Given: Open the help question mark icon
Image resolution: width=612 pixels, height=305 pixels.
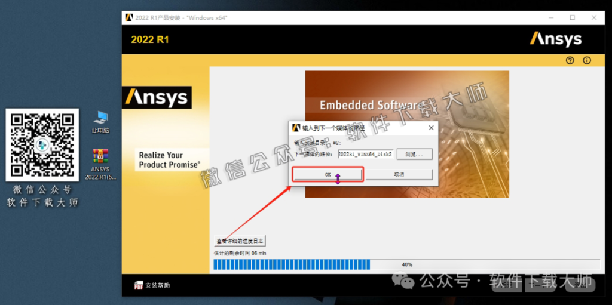Looking at the screenshot, I should [570, 60].
